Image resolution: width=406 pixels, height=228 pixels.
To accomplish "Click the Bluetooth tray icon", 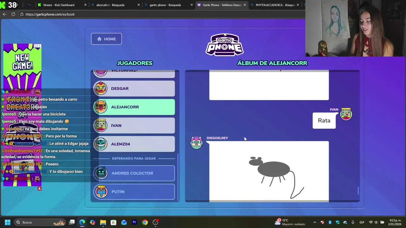I will (330, 222).
